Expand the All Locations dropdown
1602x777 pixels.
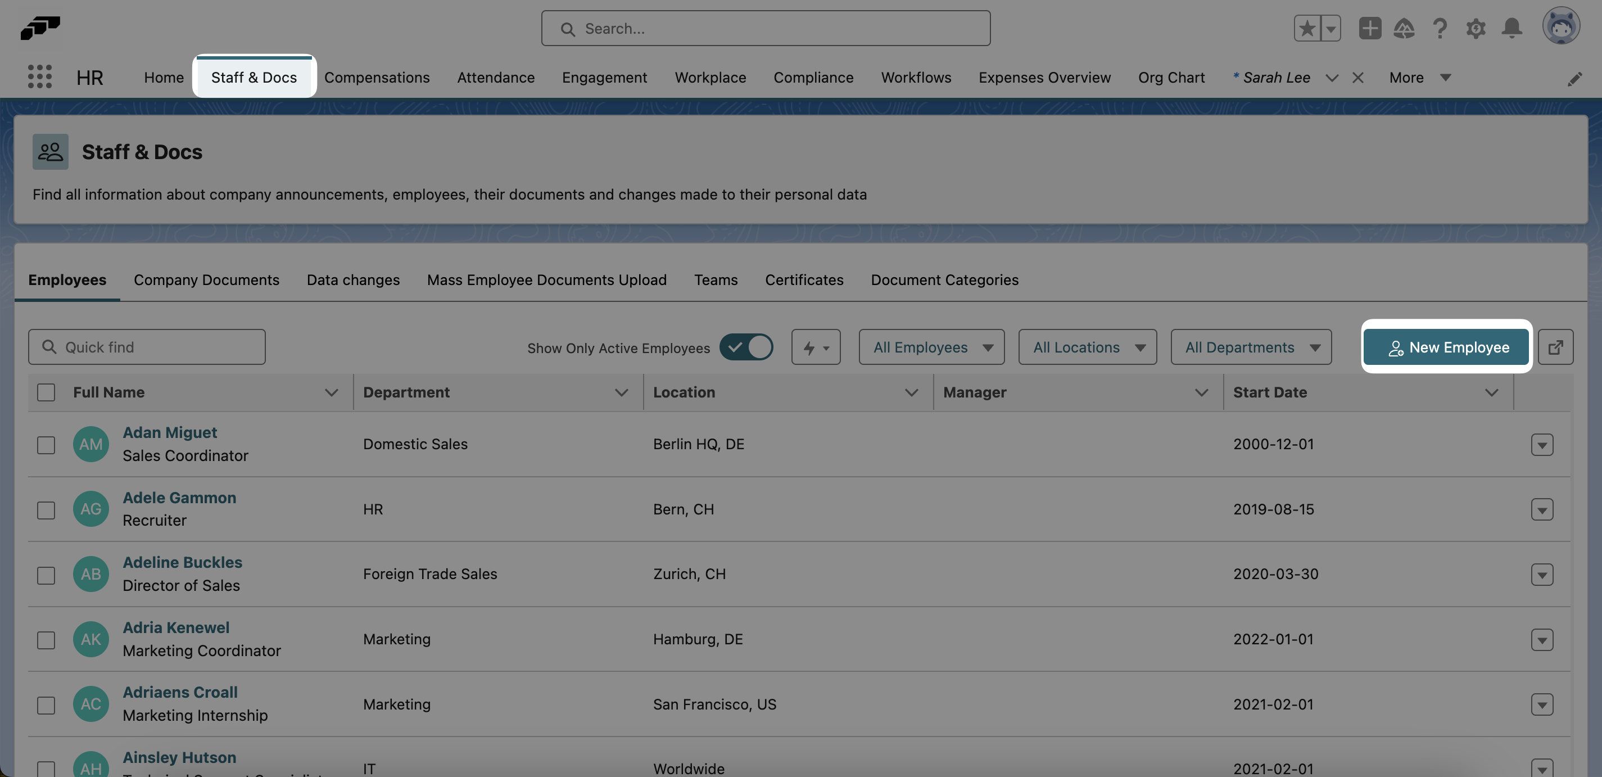click(1088, 347)
